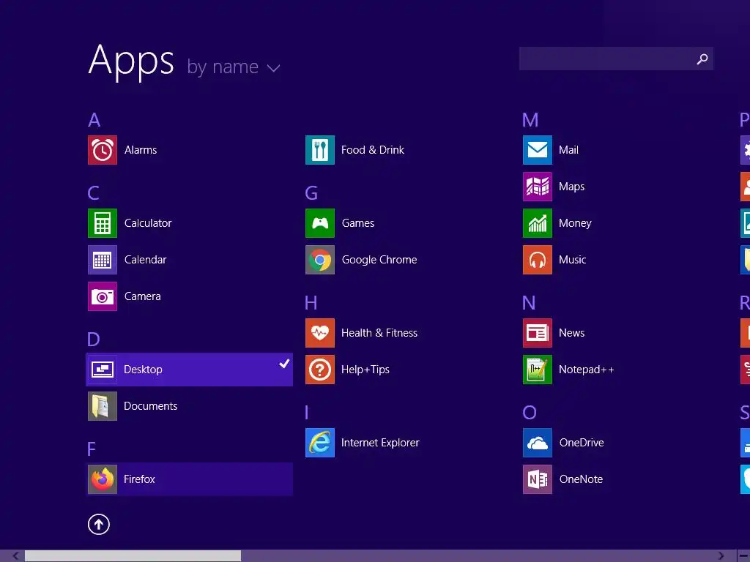
Task: Click the 'Alarms' app label
Action: click(141, 150)
